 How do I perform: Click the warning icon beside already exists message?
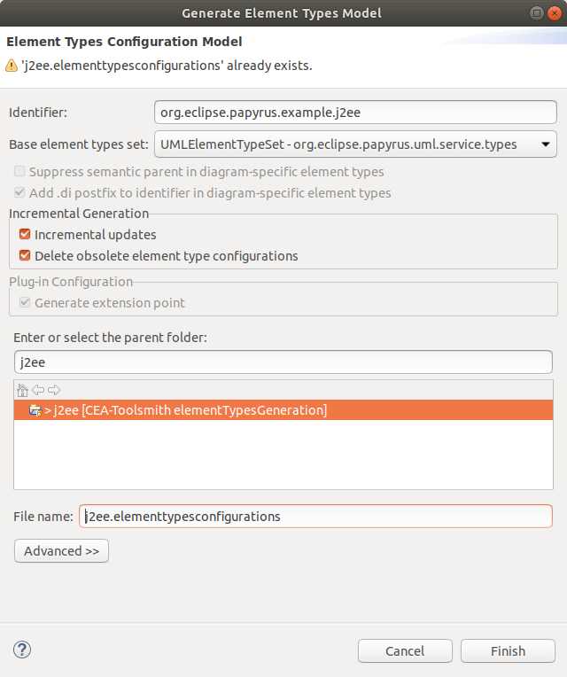(12, 66)
